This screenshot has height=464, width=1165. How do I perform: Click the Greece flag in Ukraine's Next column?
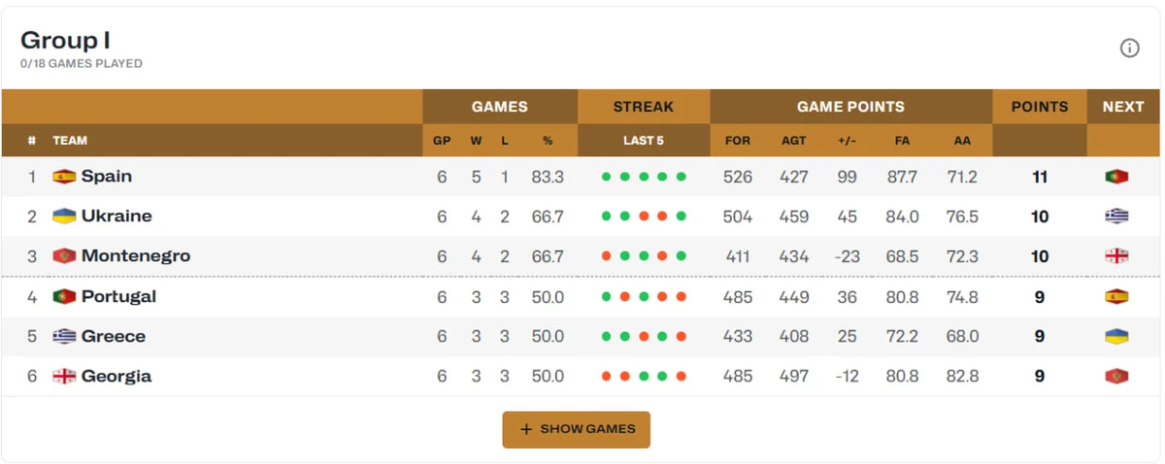coord(1116,216)
